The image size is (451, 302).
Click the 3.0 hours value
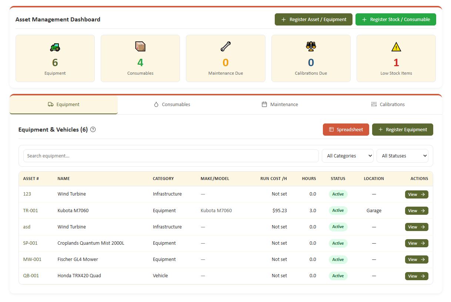[313, 211]
